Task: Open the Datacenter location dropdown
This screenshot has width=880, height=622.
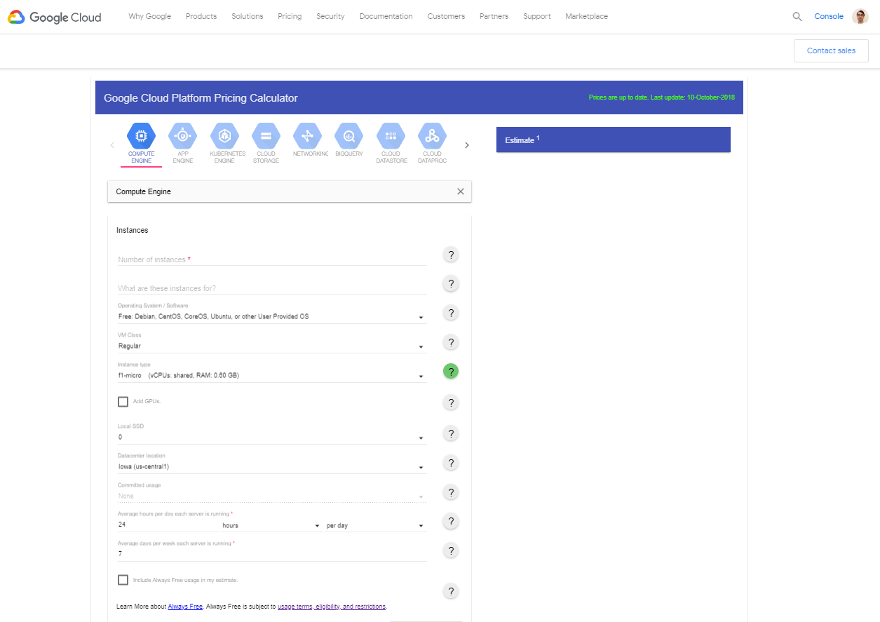Action: point(272,466)
